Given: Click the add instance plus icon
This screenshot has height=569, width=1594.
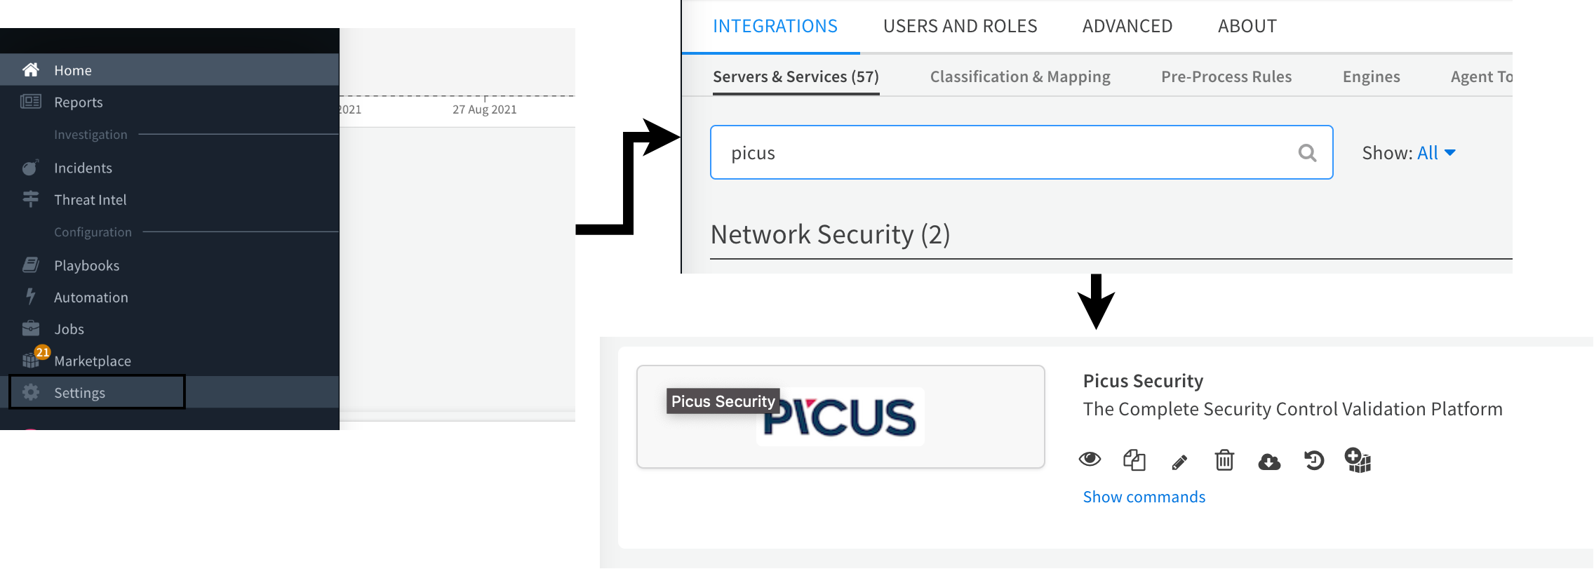Looking at the screenshot, I should (x=1358, y=460).
